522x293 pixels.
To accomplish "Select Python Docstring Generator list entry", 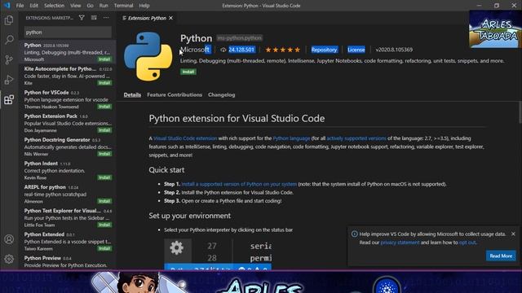I will [68, 146].
